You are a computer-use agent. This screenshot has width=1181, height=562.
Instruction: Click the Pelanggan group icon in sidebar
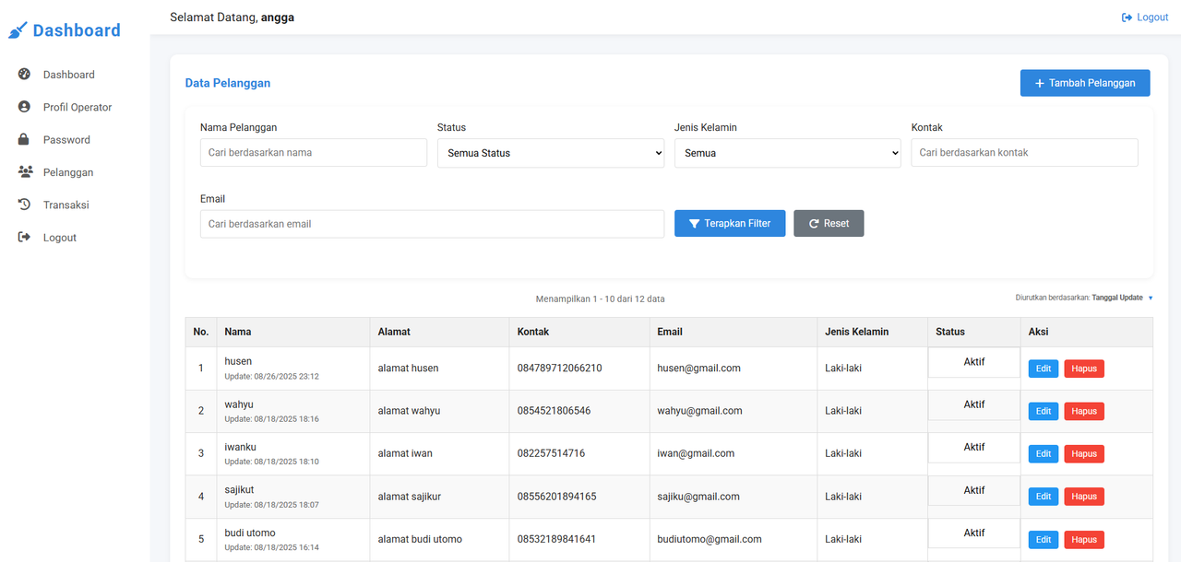click(25, 172)
